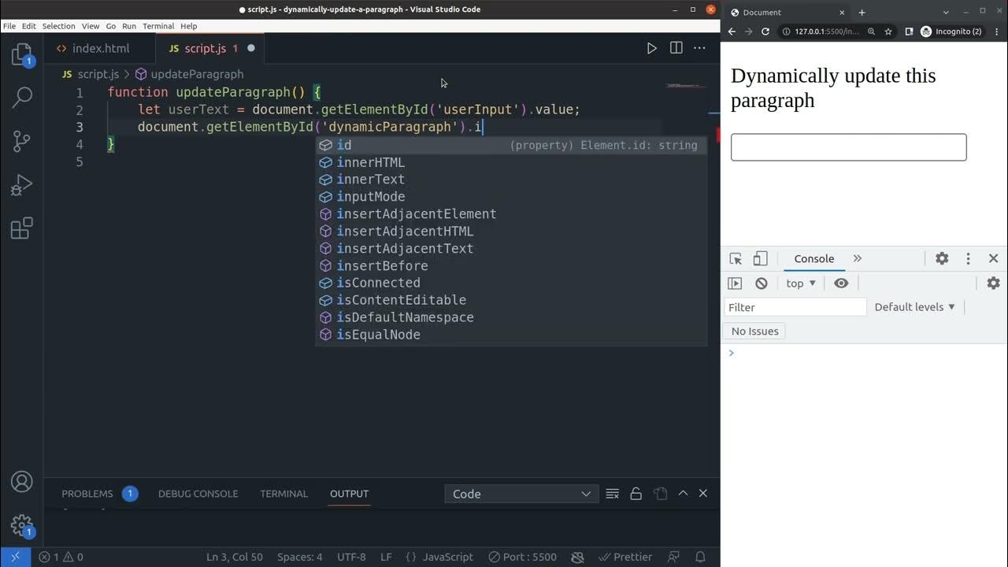Switch to the DEBUG CONSOLE tab

[198, 494]
